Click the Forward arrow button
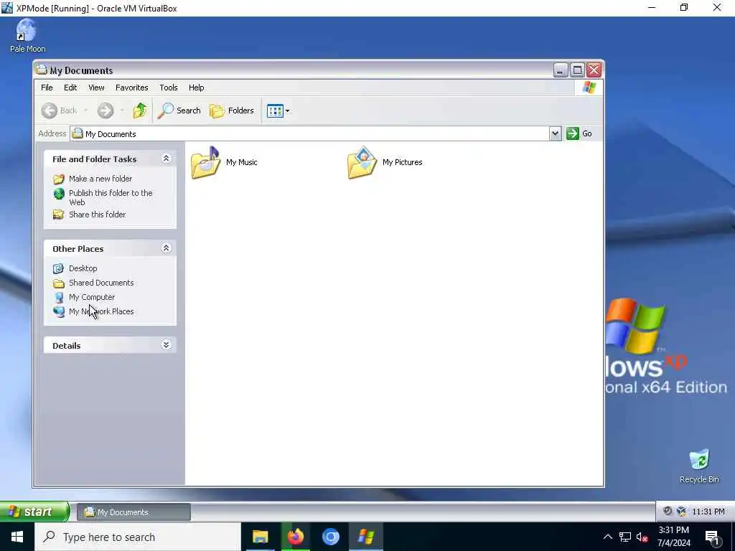The height and width of the screenshot is (551, 735). 105,110
